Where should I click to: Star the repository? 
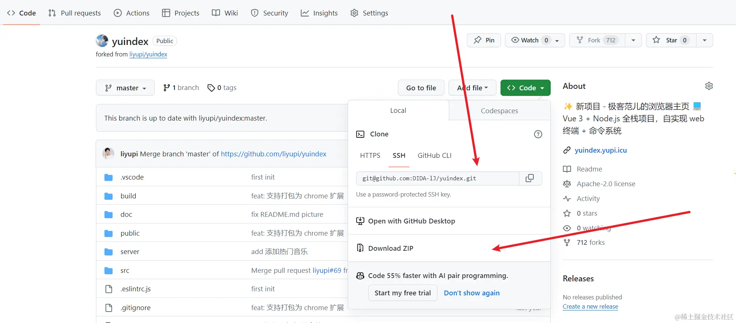pos(671,40)
